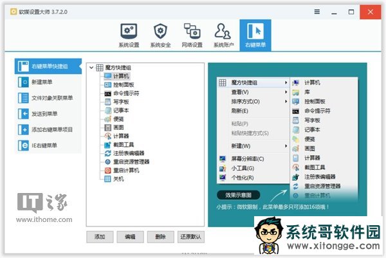Select 注册表编辑器 in the tree list

(x=128, y=153)
